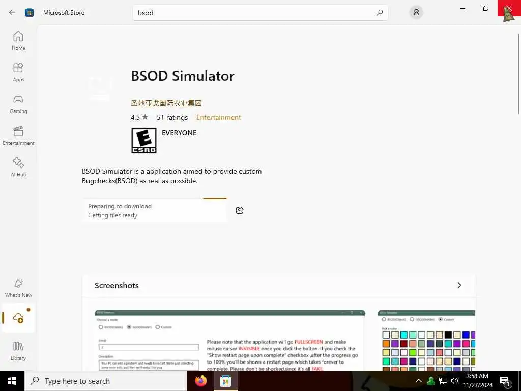Open Library in the sidebar
Image resolution: width=521 pixels, height=391 pixels.
[18, 351]
